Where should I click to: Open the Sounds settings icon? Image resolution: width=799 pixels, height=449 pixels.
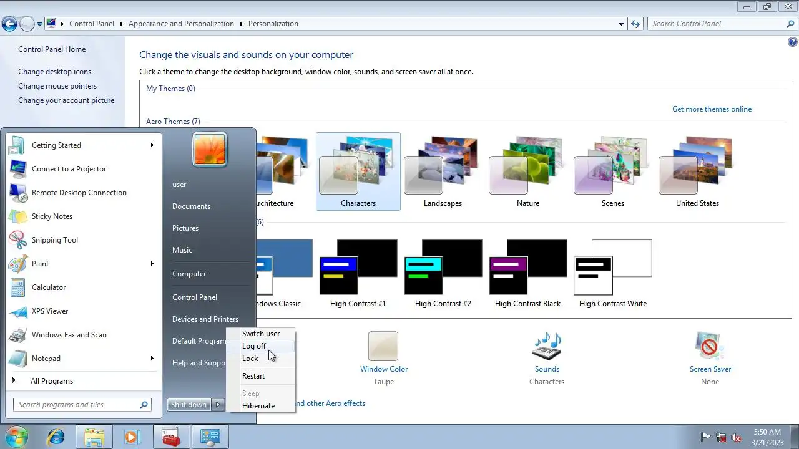pos(547,346)
